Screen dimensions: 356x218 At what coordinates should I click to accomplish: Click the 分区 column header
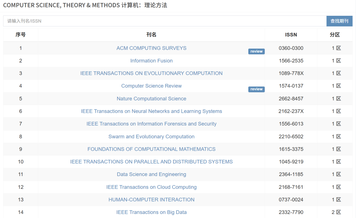click(335, 35)
